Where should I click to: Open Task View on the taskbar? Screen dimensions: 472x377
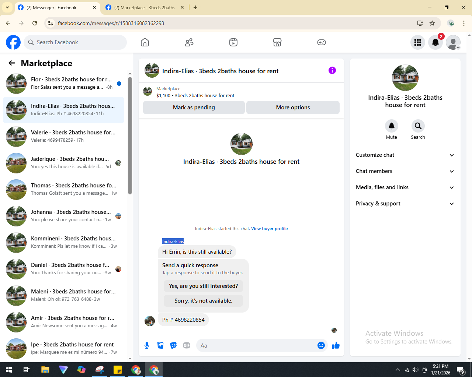[27, 370]
